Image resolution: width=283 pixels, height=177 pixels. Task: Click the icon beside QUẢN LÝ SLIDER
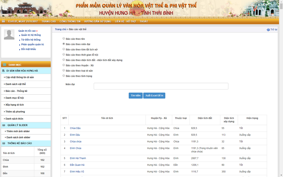pyautogui.click(x=4, y=125)
